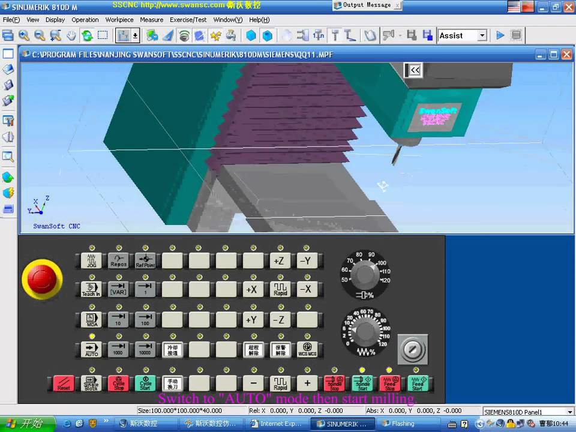576x432 pixels.
Task: Click the +Y axis jog key
Action: [253, 320]
